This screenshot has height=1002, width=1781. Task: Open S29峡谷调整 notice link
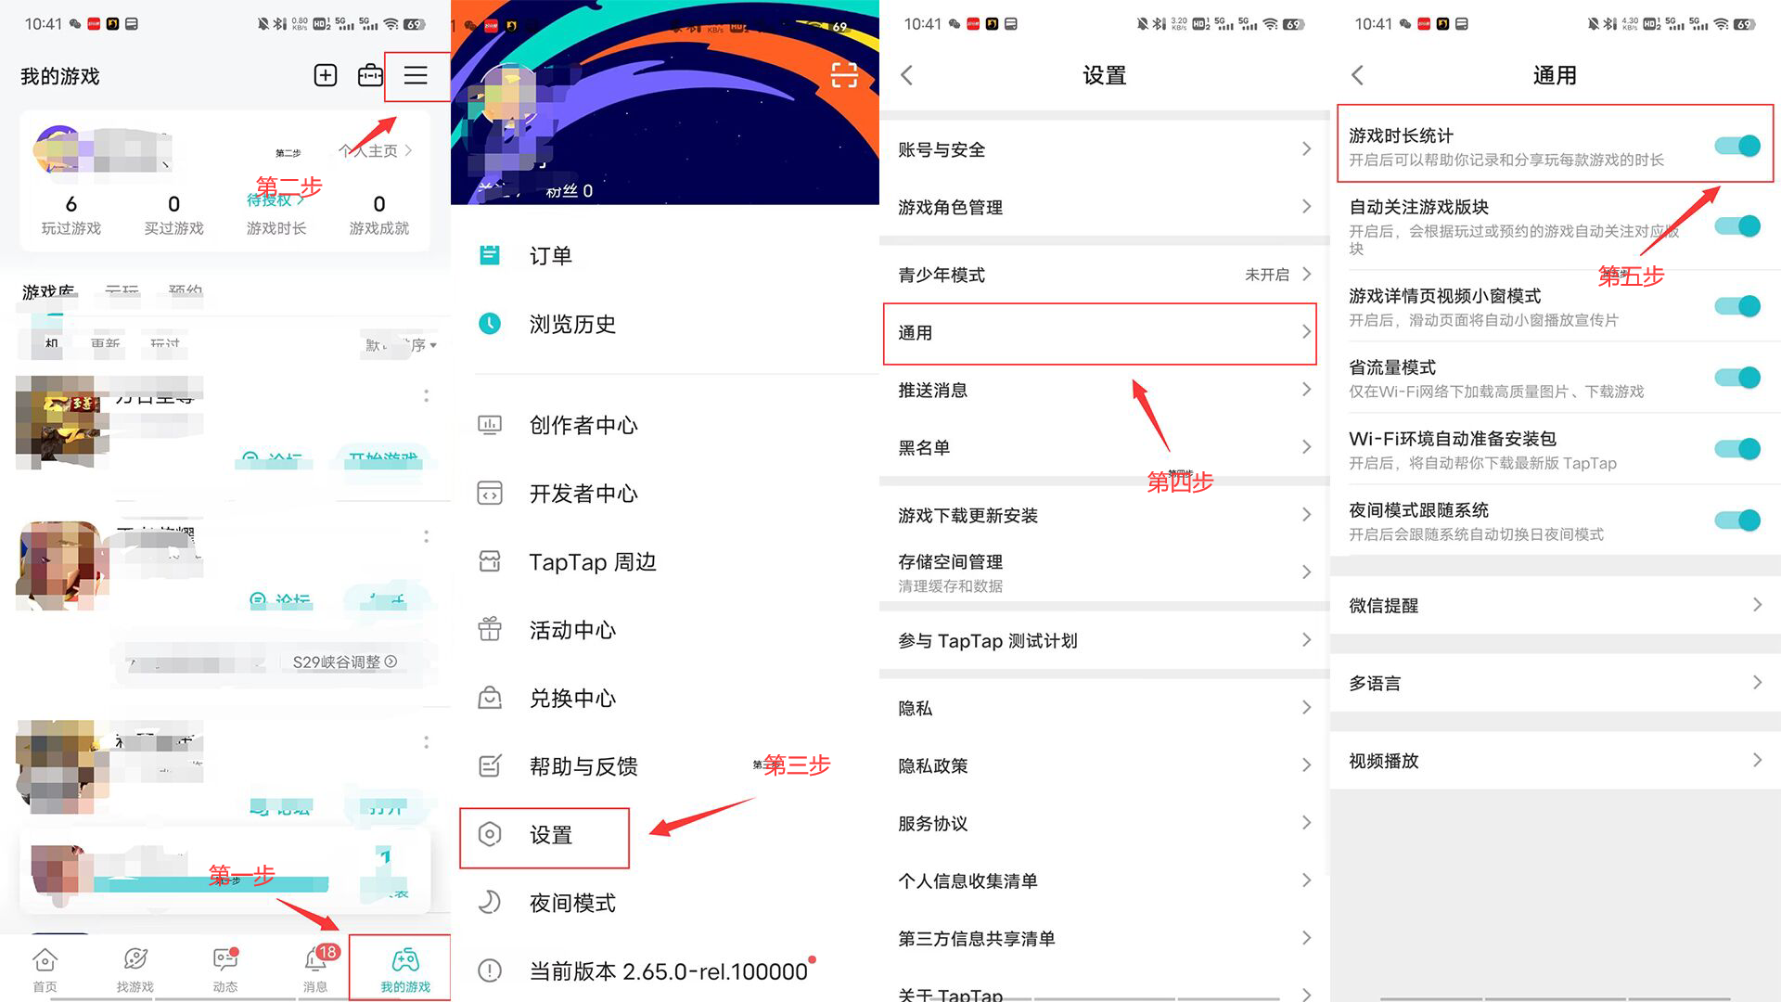345,662
